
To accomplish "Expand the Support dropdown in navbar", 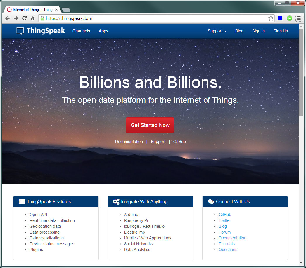I will point(217,31).
